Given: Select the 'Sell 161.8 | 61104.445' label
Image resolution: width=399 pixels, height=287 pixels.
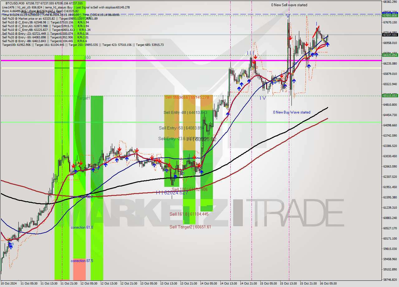Looking at the screenshot, I should tap(189, 214).
